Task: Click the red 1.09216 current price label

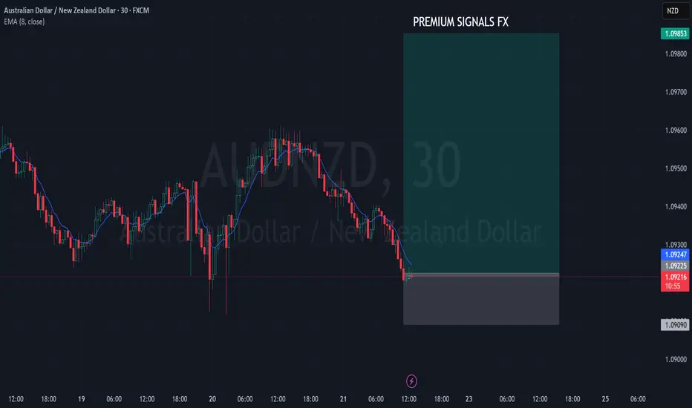Action: point(675,277)
